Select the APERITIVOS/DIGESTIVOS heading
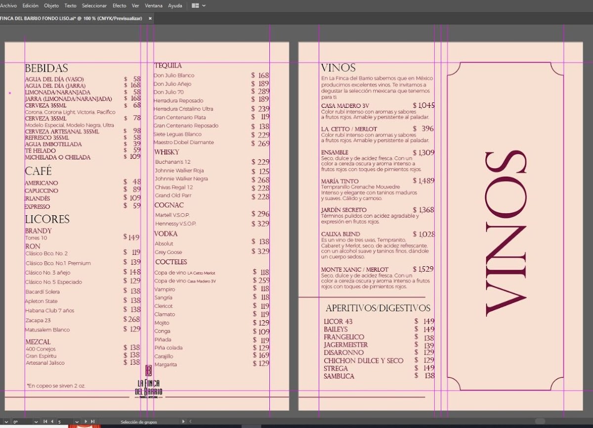The height and width of the screenshot is (428, 593). (x=378, y=308)
